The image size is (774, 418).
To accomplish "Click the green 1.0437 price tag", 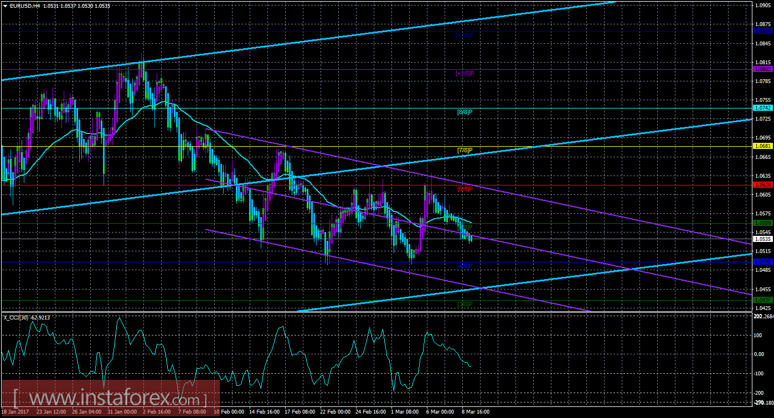I will pos(762,300).
